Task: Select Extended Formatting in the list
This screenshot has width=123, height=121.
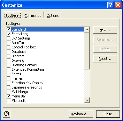Action: point(28,69)
